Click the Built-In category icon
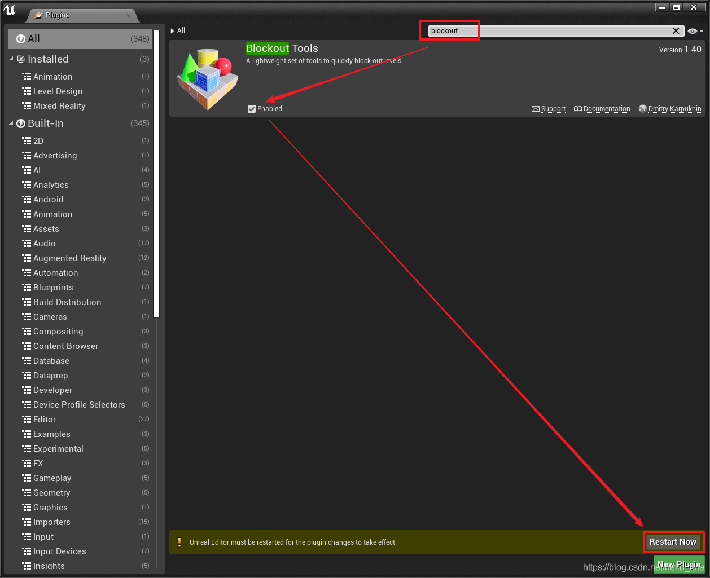 click(x=21, y=123)
